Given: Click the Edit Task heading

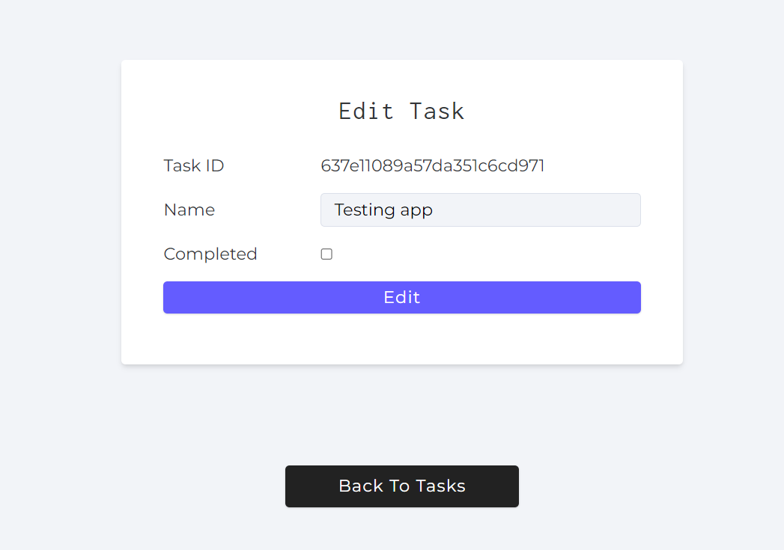Looking at the screenshot, I should [401, 111].
